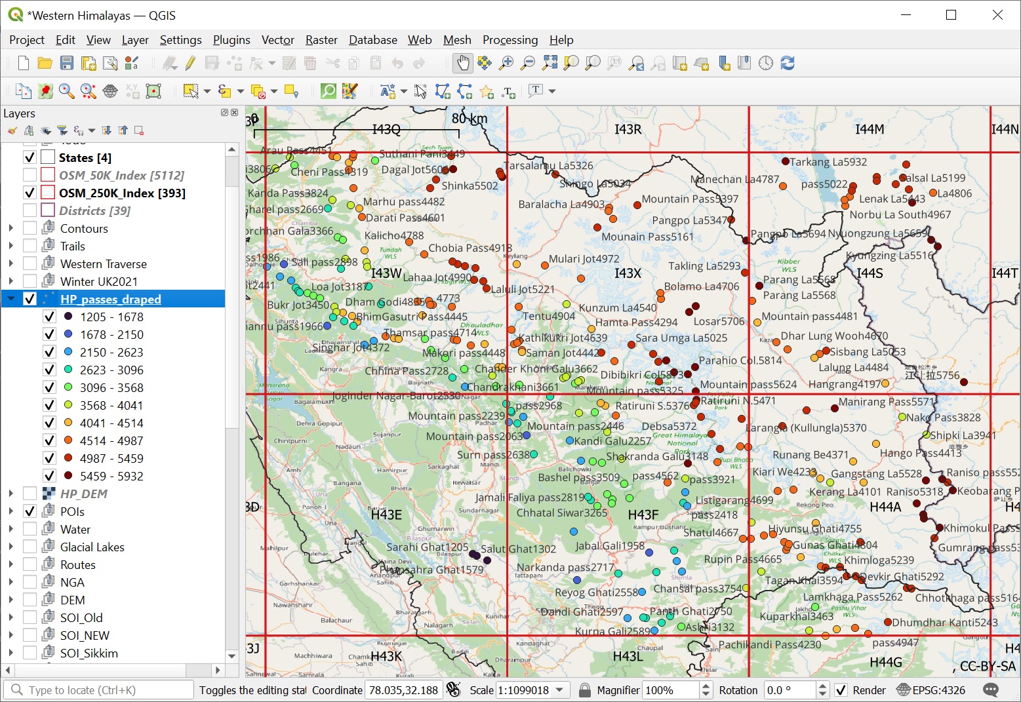1021x702 pixels.
Task: Click the Refresh map icon
Action: (x=788, y=63)
